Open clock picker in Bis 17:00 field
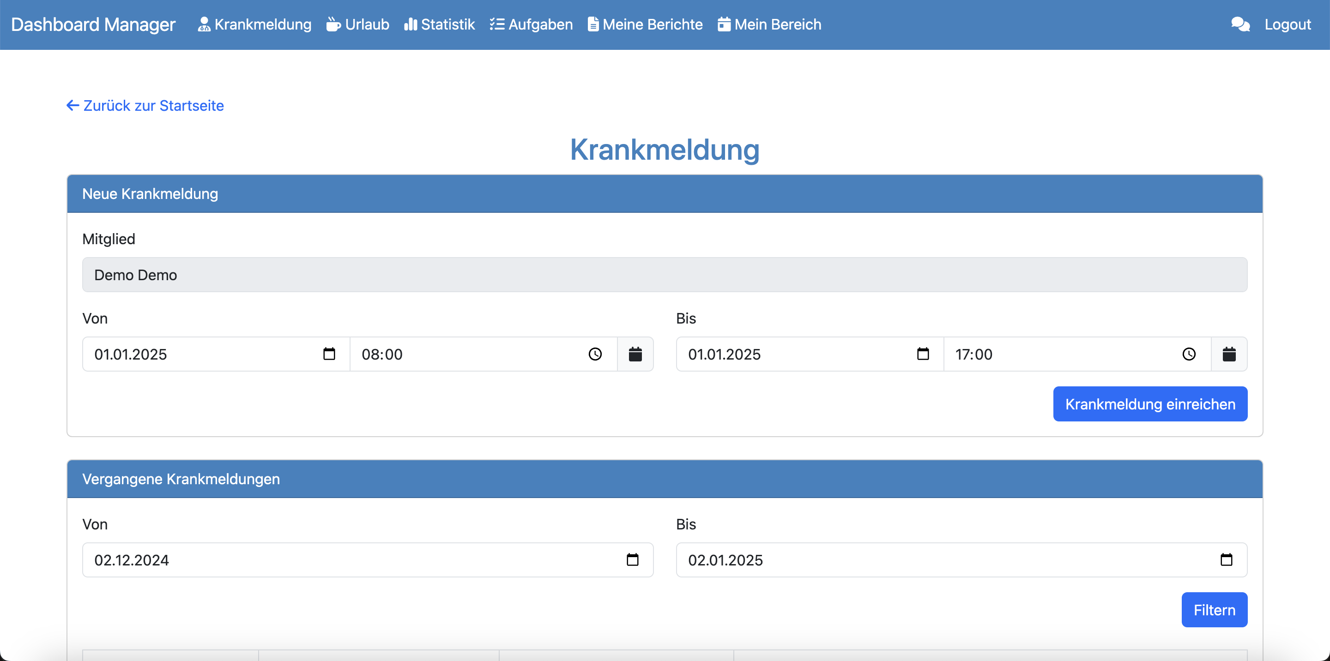Viewport: 1330px width, 661px height. tap(1189, 354)
